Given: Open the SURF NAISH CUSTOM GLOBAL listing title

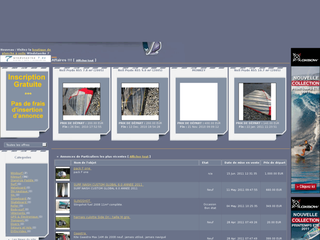Looking at the screenshot, I should [x=108, y=185].
